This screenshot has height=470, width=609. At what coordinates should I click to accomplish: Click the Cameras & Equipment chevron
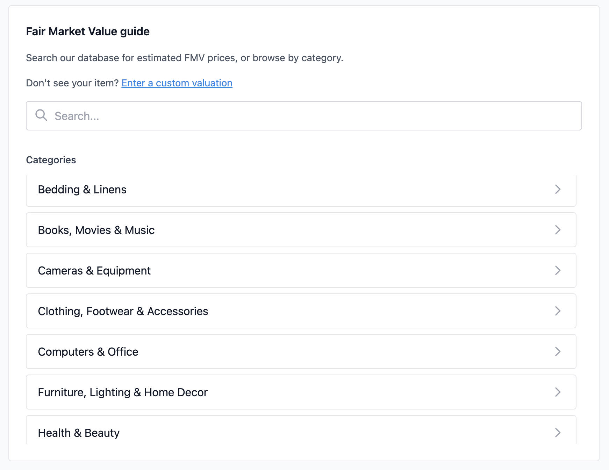pyautogui.click(x=558, y=270)
